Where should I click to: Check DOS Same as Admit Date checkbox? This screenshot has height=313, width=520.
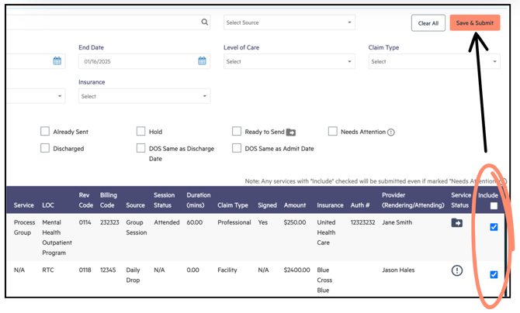(x=237, y=148)
